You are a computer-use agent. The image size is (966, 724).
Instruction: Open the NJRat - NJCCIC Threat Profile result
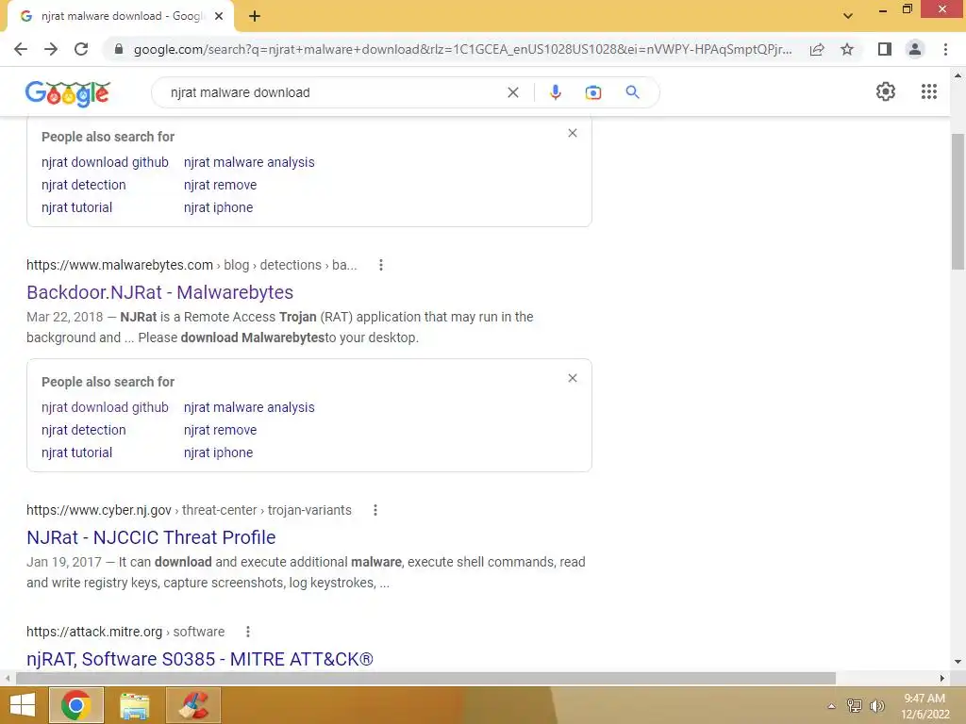151,537
